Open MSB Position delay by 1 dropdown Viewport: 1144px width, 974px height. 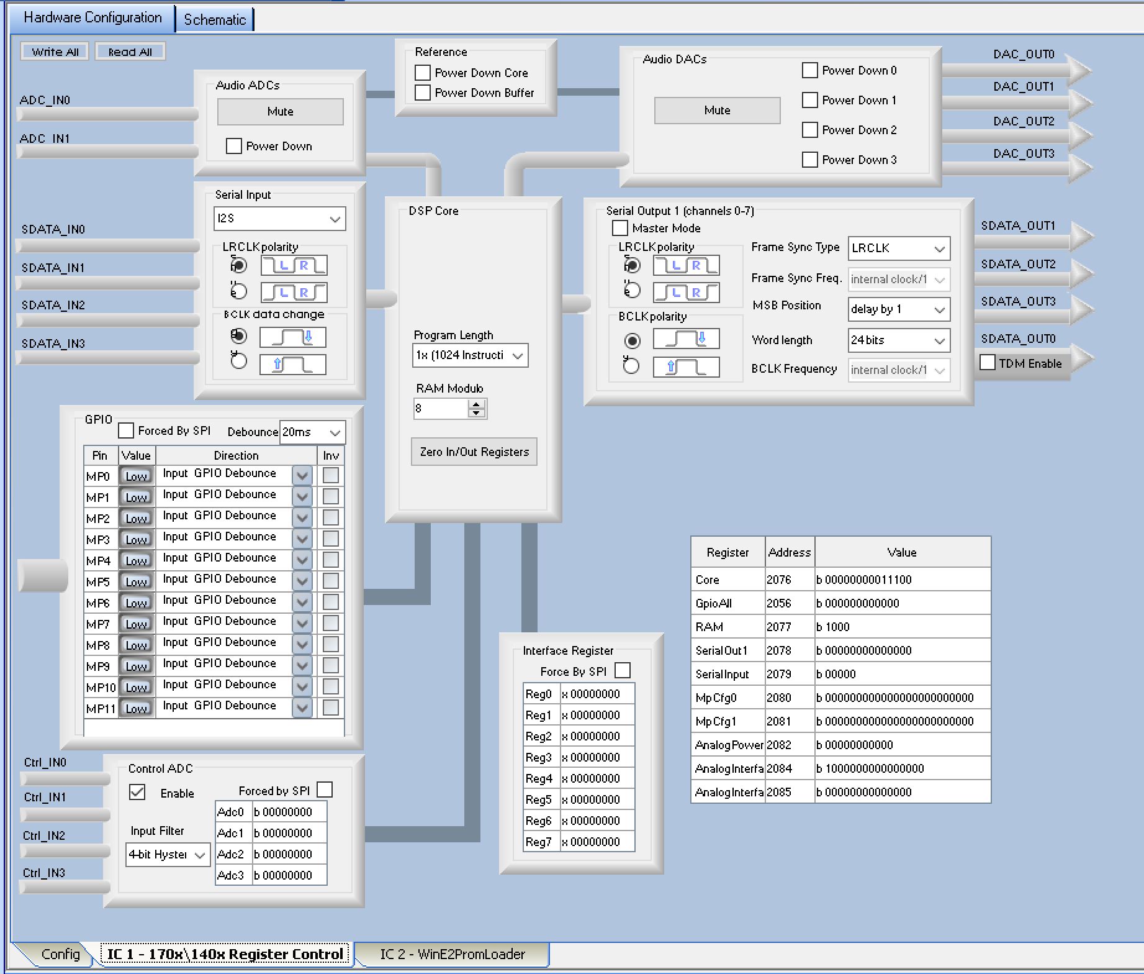point(899,309)
